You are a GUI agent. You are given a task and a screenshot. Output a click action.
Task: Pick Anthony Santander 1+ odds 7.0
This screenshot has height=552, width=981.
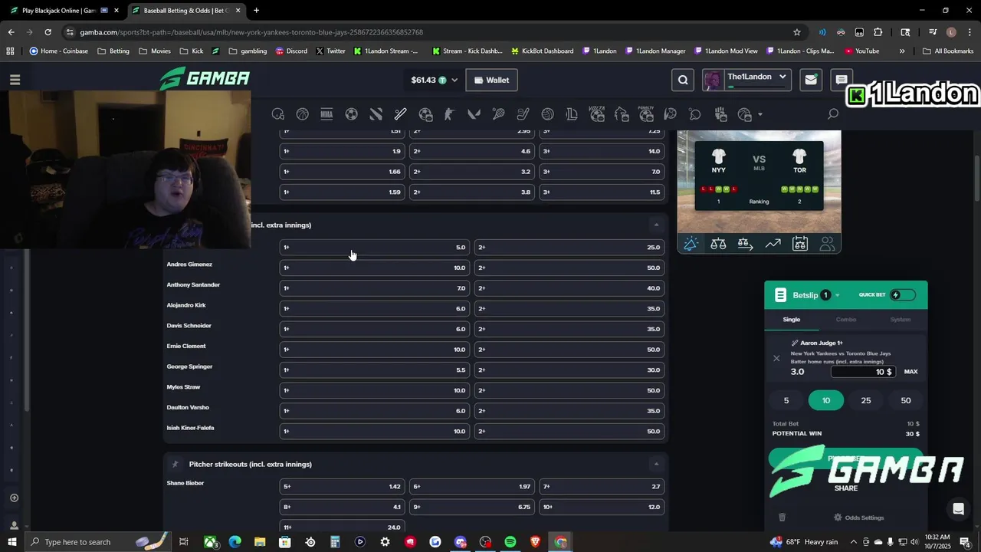click(375, 288)
